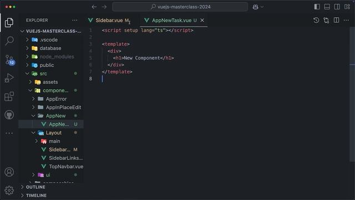This screenshot has width=355, height=200.
Task: Expand the assets folder
Action: click(x=51, y=82)
